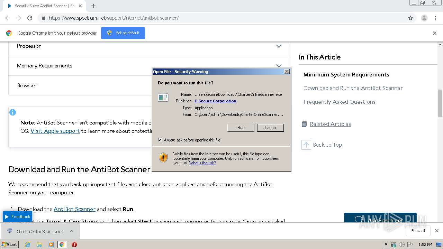Close the Open File Security Warning dialog
Image resolution: width=443 pixels, height=249 pixels.
point(287,72)
